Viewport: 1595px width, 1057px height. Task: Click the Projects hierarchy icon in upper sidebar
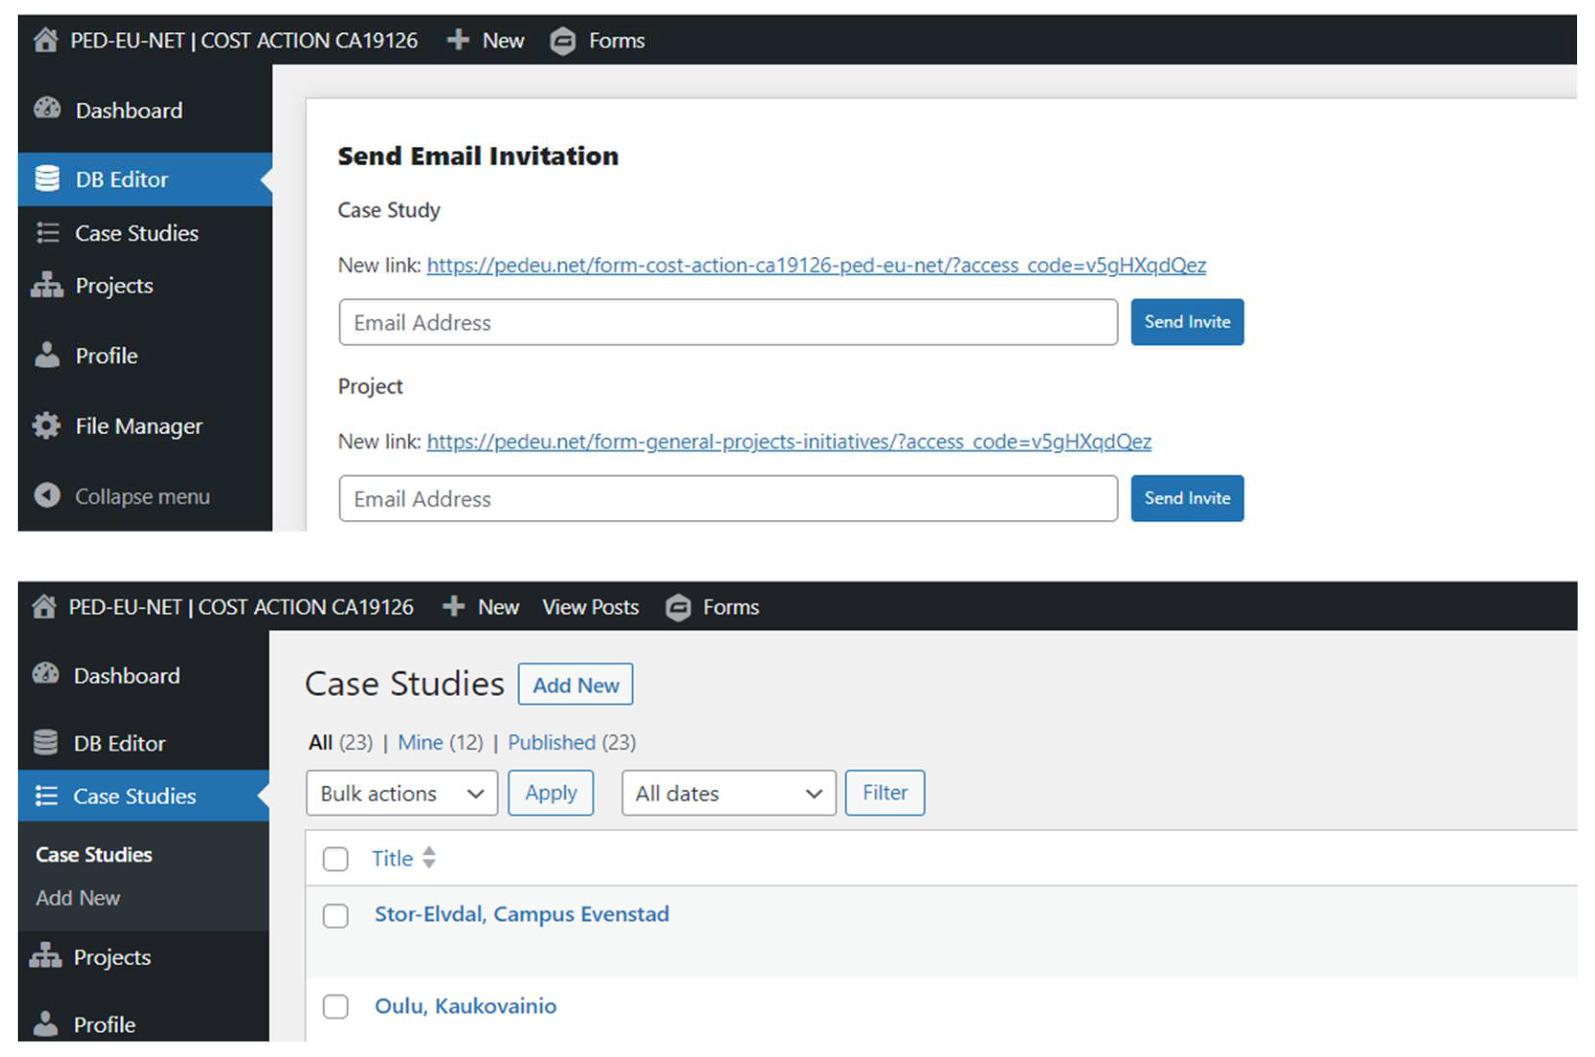(46, 285)
